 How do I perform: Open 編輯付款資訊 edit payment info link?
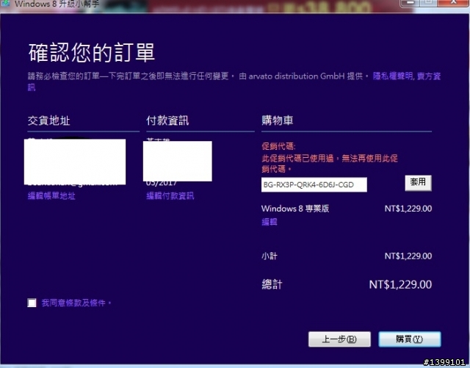[x=170, y=196]
